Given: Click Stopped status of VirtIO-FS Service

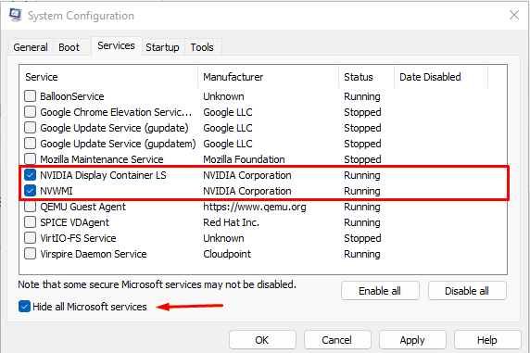Looking at the screenshot, I should coord(362,238).
